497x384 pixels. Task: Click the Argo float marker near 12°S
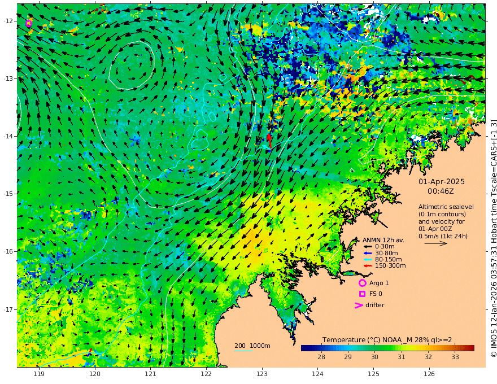29,23
